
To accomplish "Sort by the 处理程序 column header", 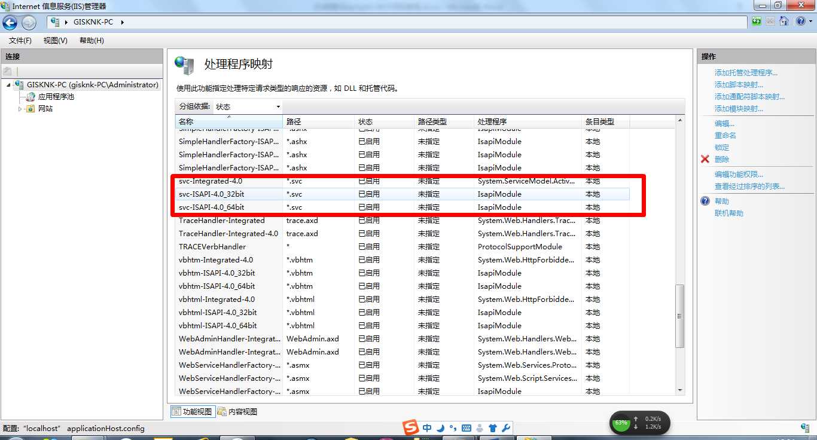I will [x=528, y=121].
